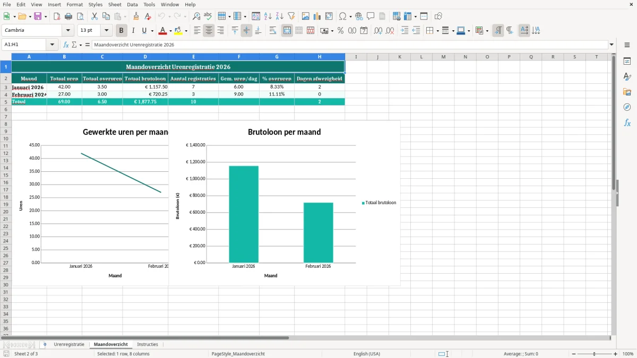Insert an image

point(306,16)
